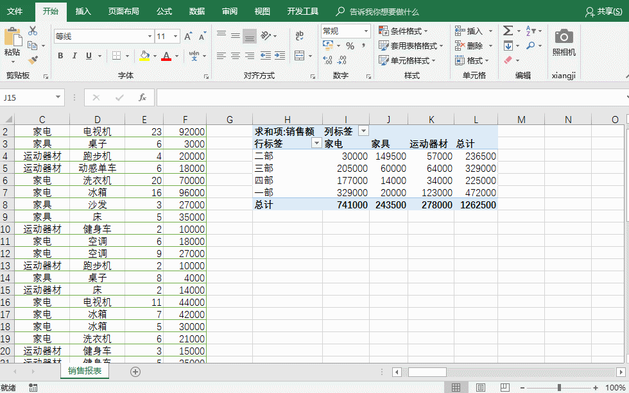Click the 告诉我你想要做什么 search box

[384, 12]
